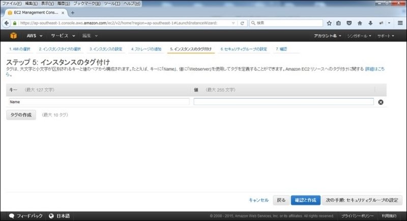
Task: Focus the empty tag value input field
Action: coord(283,102)
